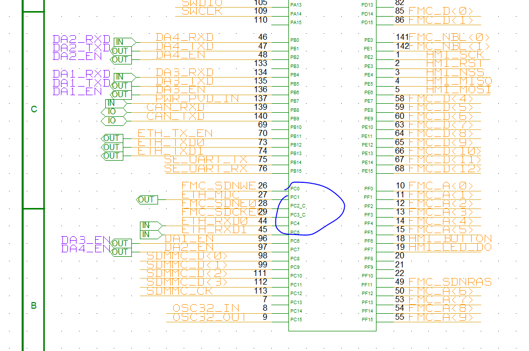The width and height of the screenshot is (529, 351).
Task: Click the SE_UART_RX net label
Action: [x=205, y=168]
